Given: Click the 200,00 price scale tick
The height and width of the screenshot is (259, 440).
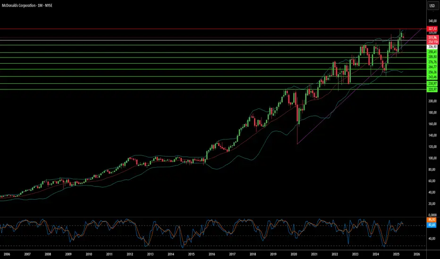Looking at the screenshot, I should [x=432, y=101].
